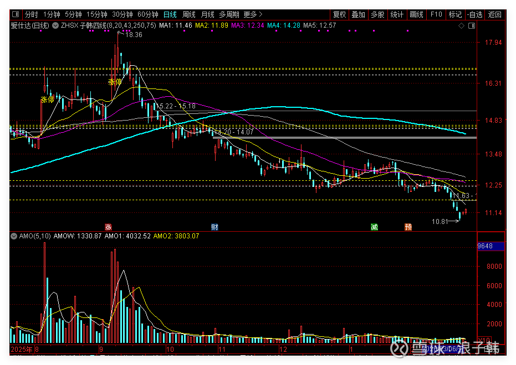Viewport: 516px width, 365px height.
Task: Click the diamond icon in indicator bar
Action: [461, 25]
